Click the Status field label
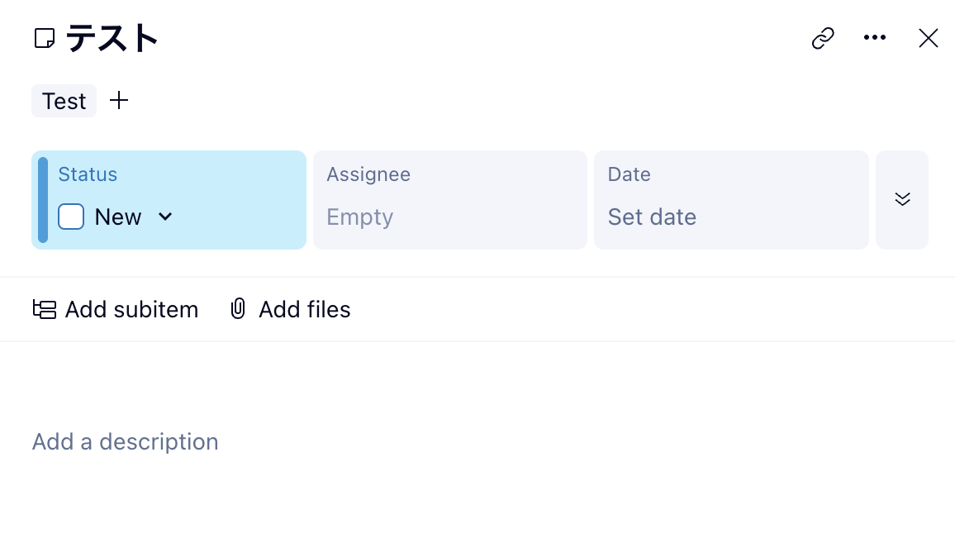The height and width of the screenshot is (557, 955). pyautogui.click(x=88, y=174)
